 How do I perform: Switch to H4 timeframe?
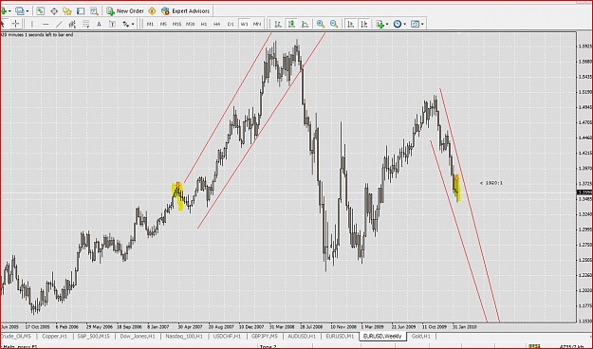click(217, 25)
